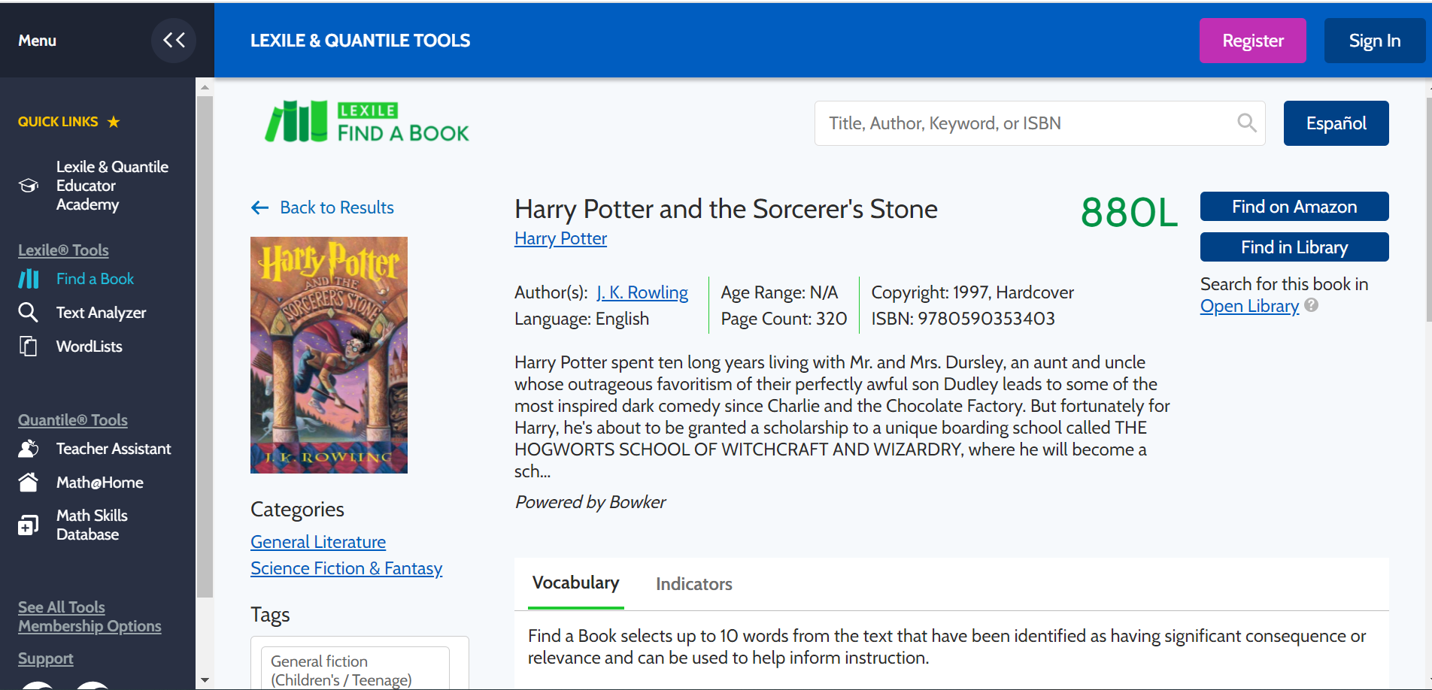
Task: Click the Menu label in sidebar header
Action: pos(38,41)
